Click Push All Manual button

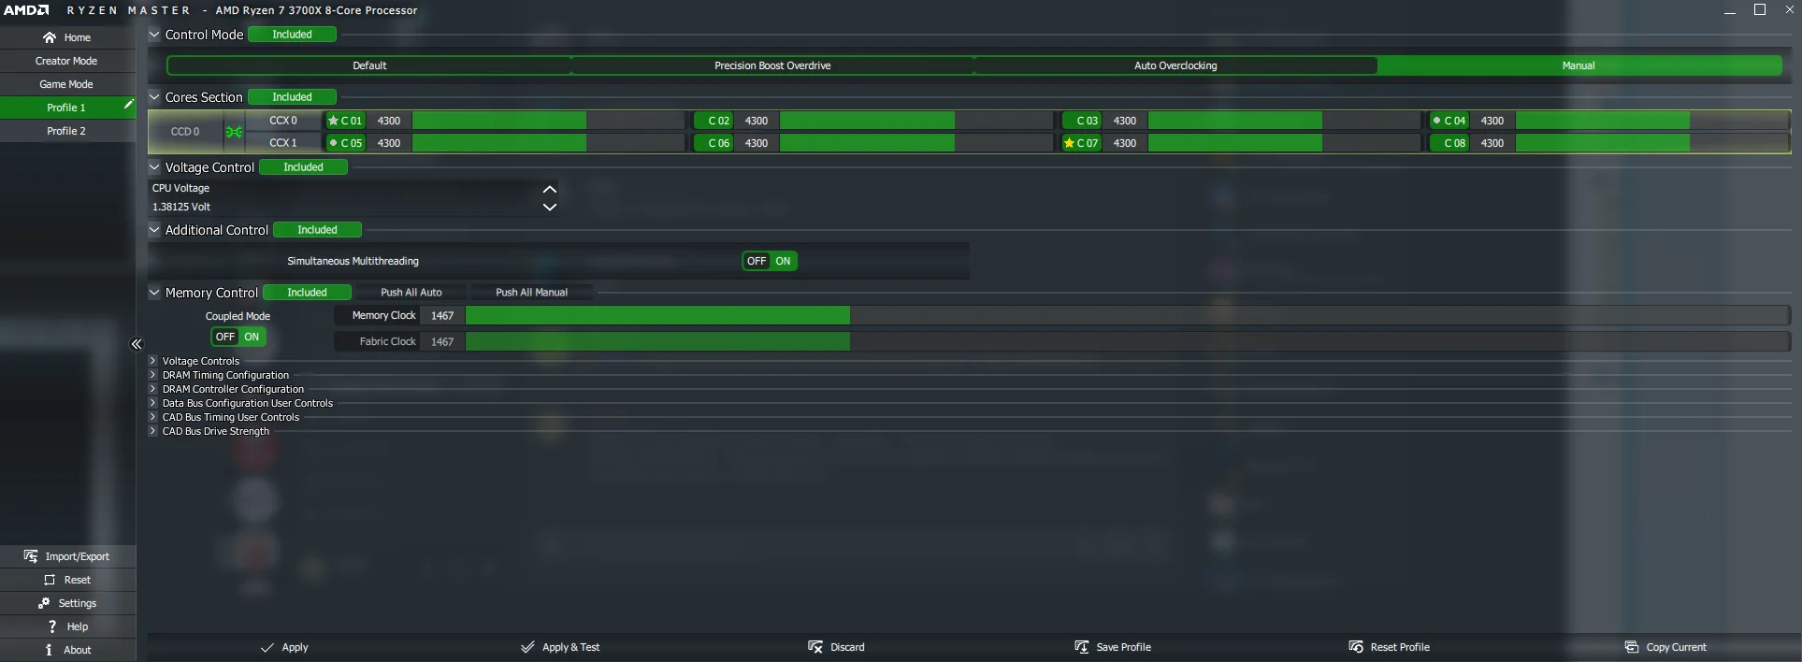click(x=531, y=293)
